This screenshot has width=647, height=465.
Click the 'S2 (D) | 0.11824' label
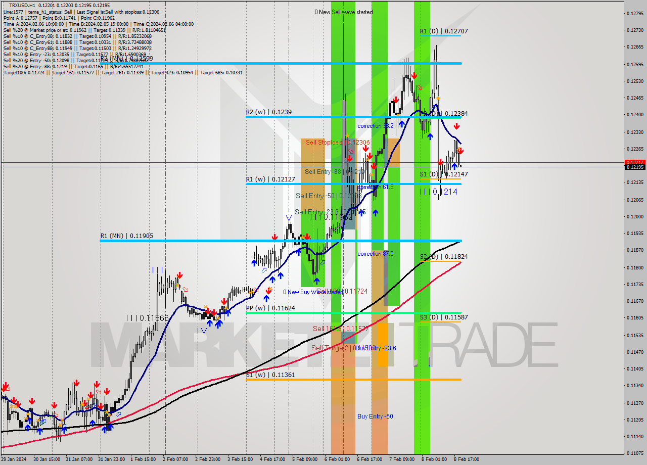(444, 256)
